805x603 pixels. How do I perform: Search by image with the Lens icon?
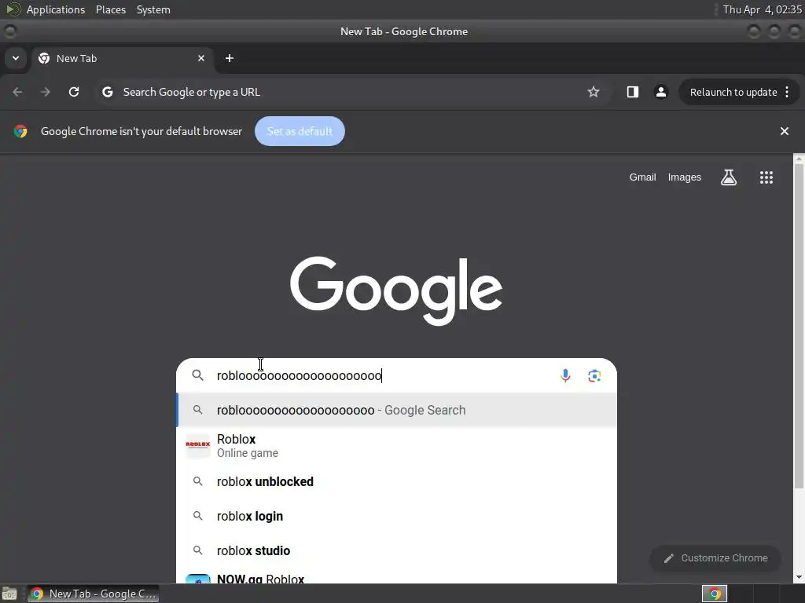click(x=594, y=376)
